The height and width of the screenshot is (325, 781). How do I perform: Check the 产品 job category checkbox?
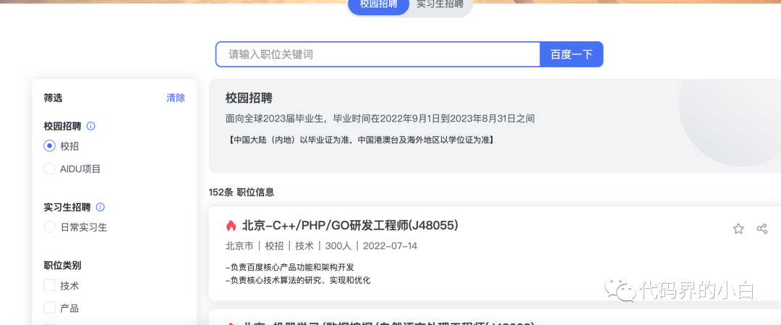[x=49, y=308]
